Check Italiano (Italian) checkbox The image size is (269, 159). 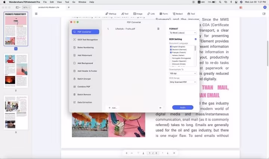171,55
